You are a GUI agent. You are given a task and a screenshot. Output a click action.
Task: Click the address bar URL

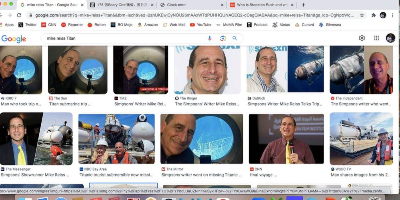click(x=194, y=15)
